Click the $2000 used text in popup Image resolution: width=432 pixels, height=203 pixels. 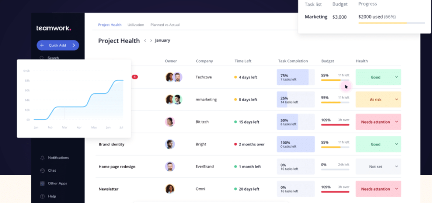click(x=371, y=17)
